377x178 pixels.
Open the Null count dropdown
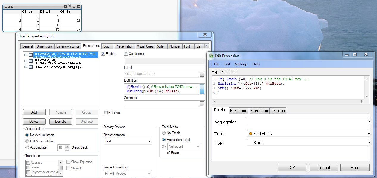tap(184, 147)
